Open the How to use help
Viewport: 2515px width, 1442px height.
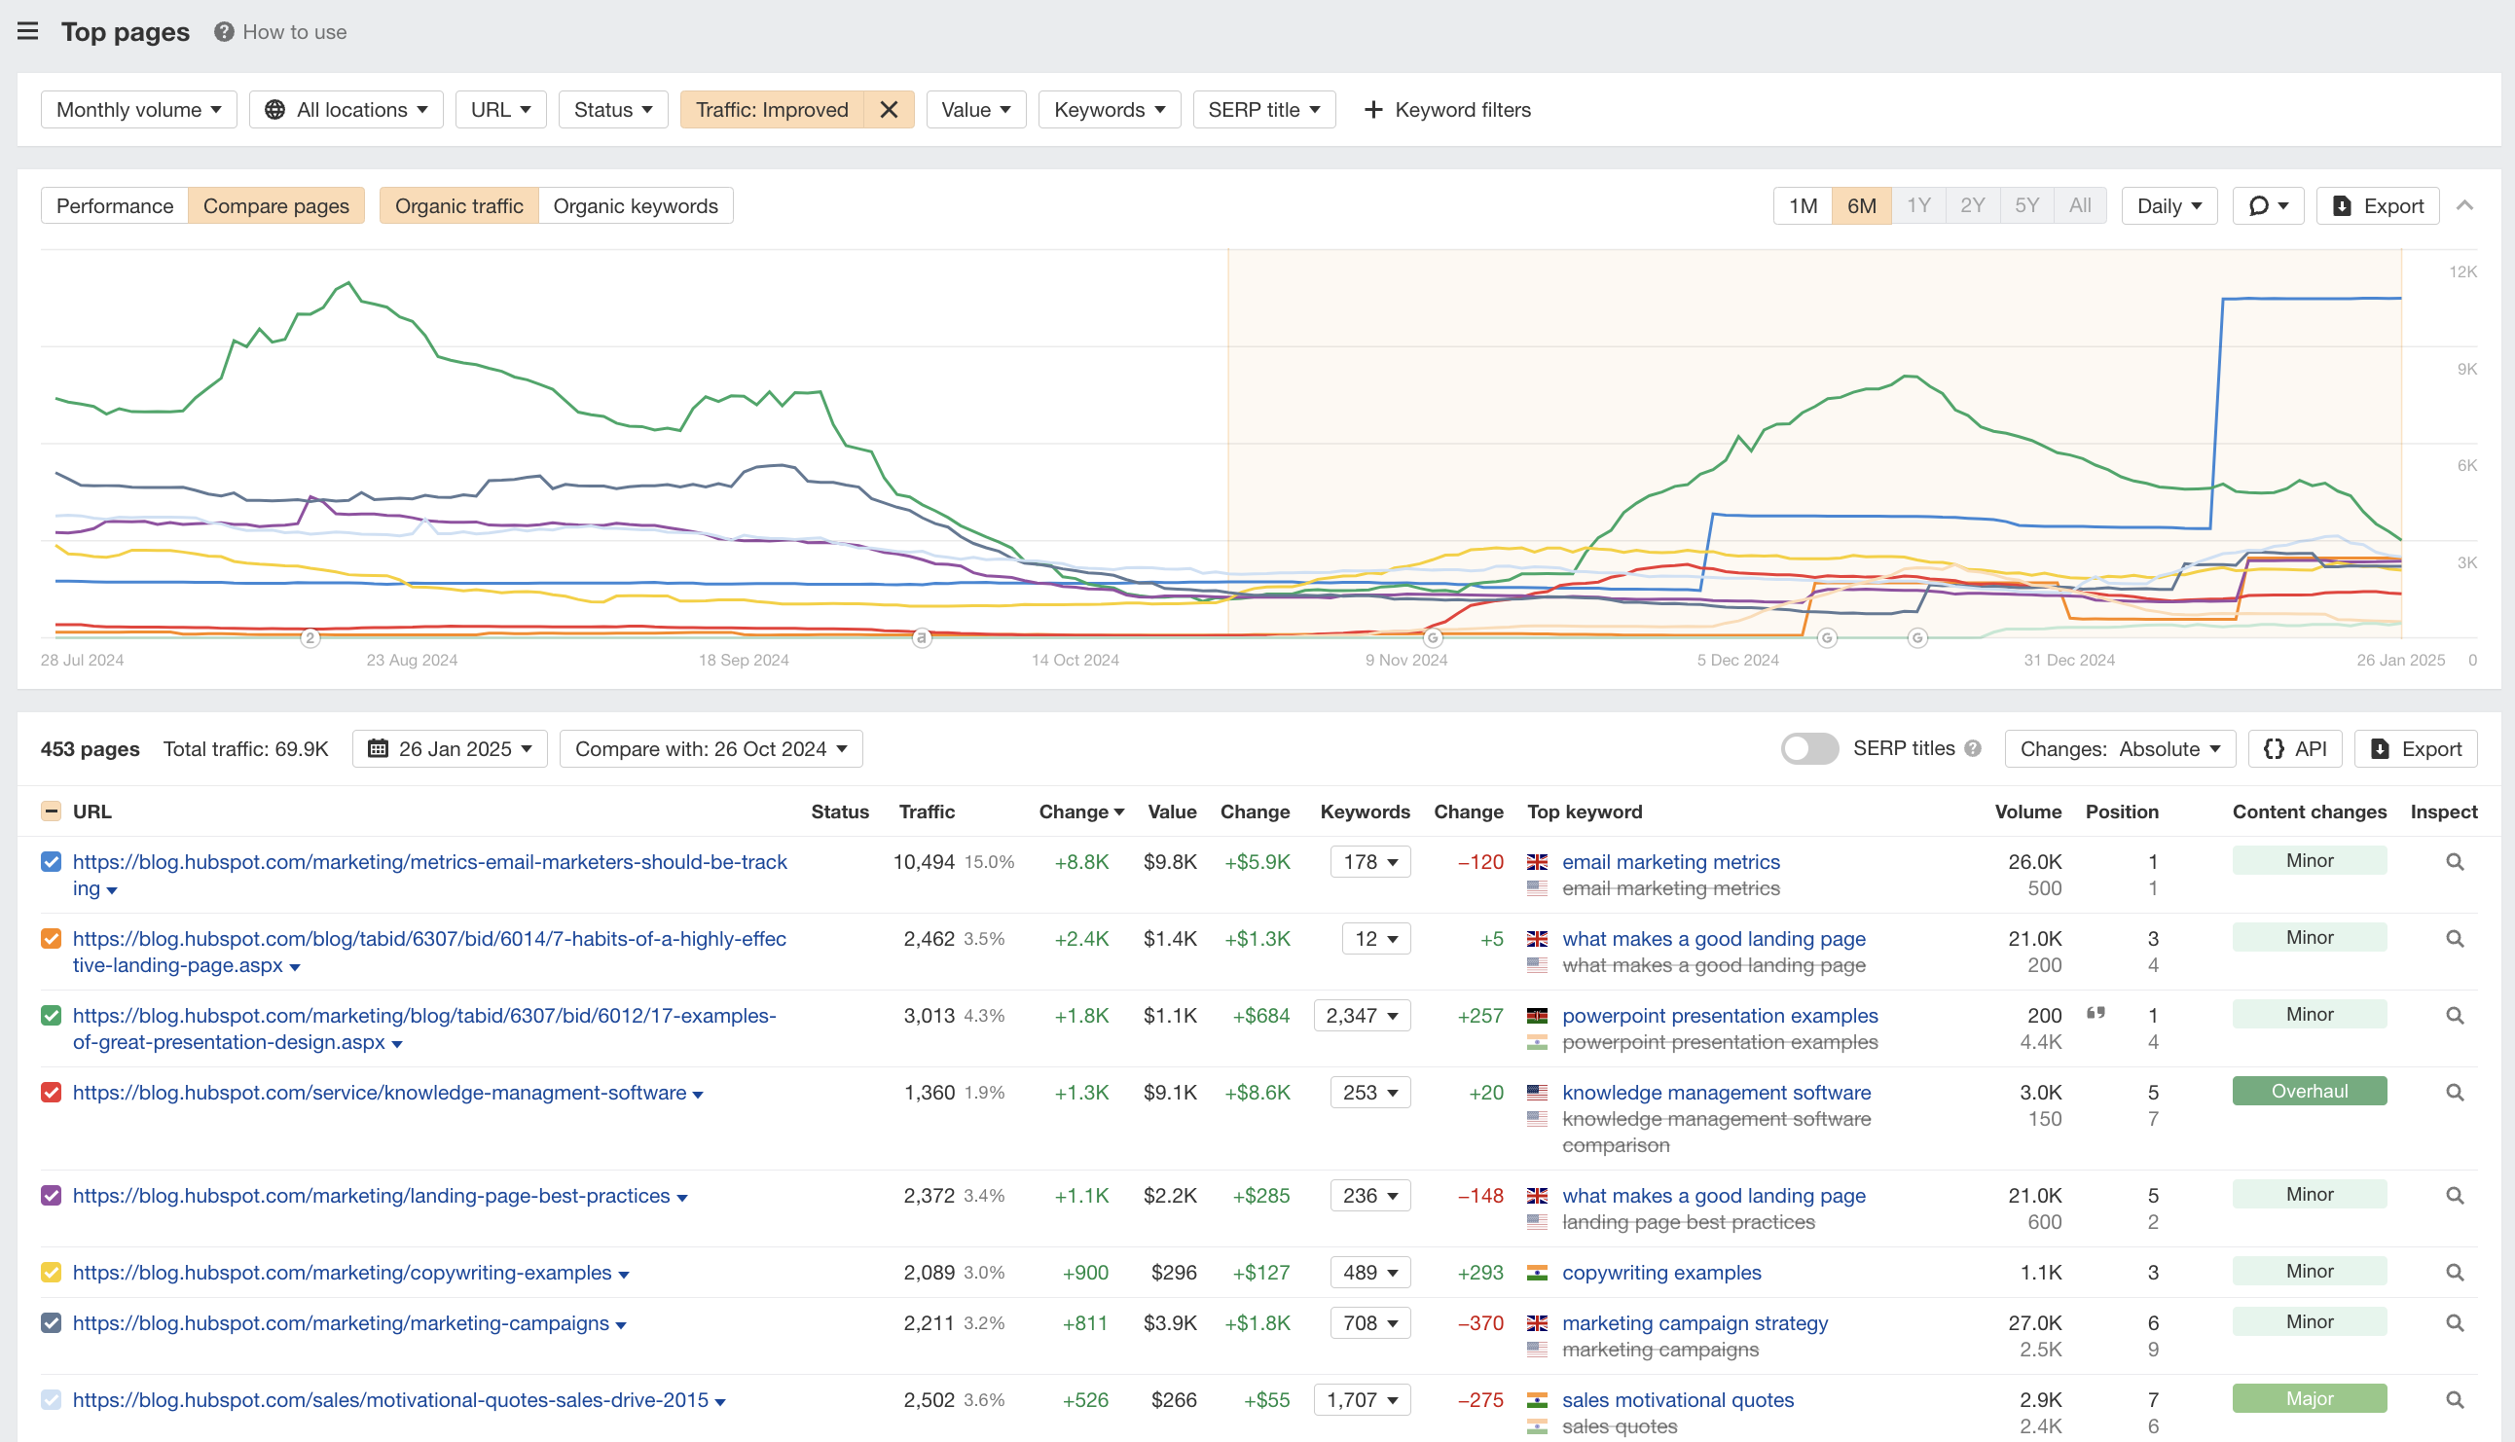pyautogui.click(x=280, y=32)
